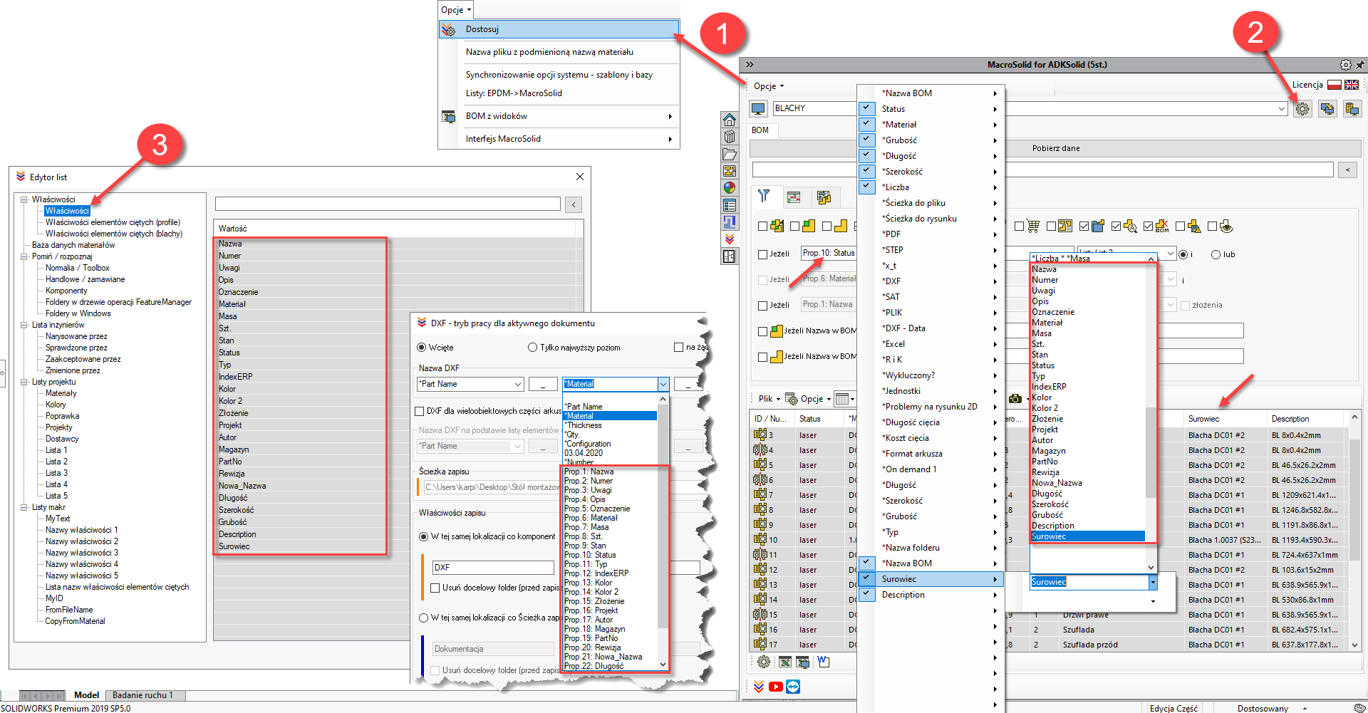Viewport: 1368px width, 713px height.
Task: Select Materiały under Listy projektu
Action: point(61,393)
